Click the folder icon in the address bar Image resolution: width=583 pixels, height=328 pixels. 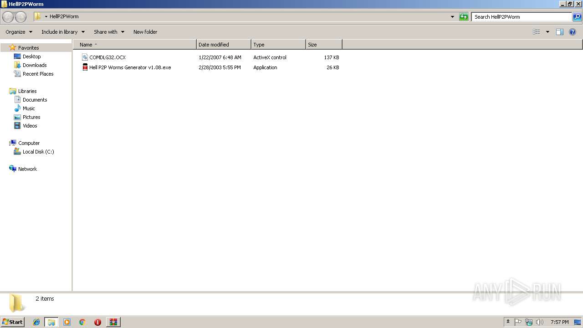(x=37, y=16)
